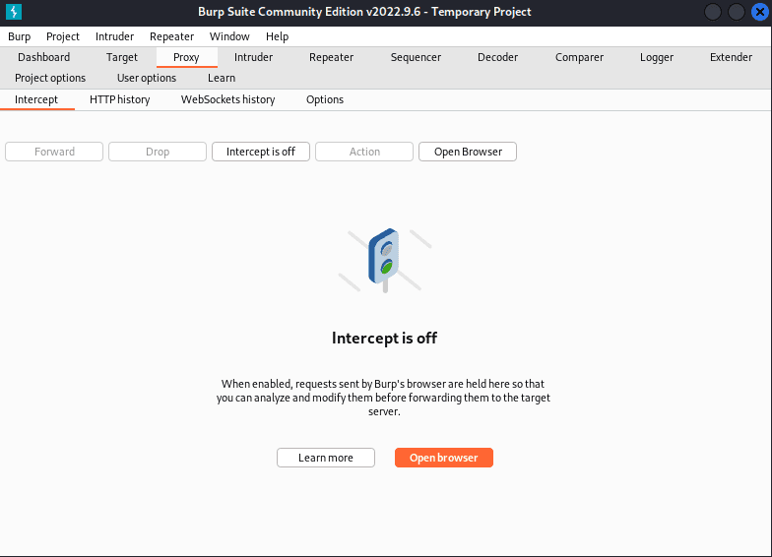
Task: Open the Project menu
Action: click(63, 36)
